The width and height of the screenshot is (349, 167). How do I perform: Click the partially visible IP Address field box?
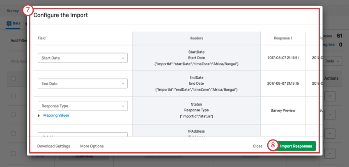click(x=83, y=134)
